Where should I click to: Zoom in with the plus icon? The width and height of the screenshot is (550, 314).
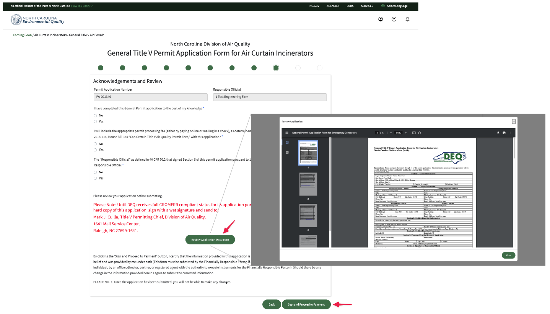click(x=406, y=133)
